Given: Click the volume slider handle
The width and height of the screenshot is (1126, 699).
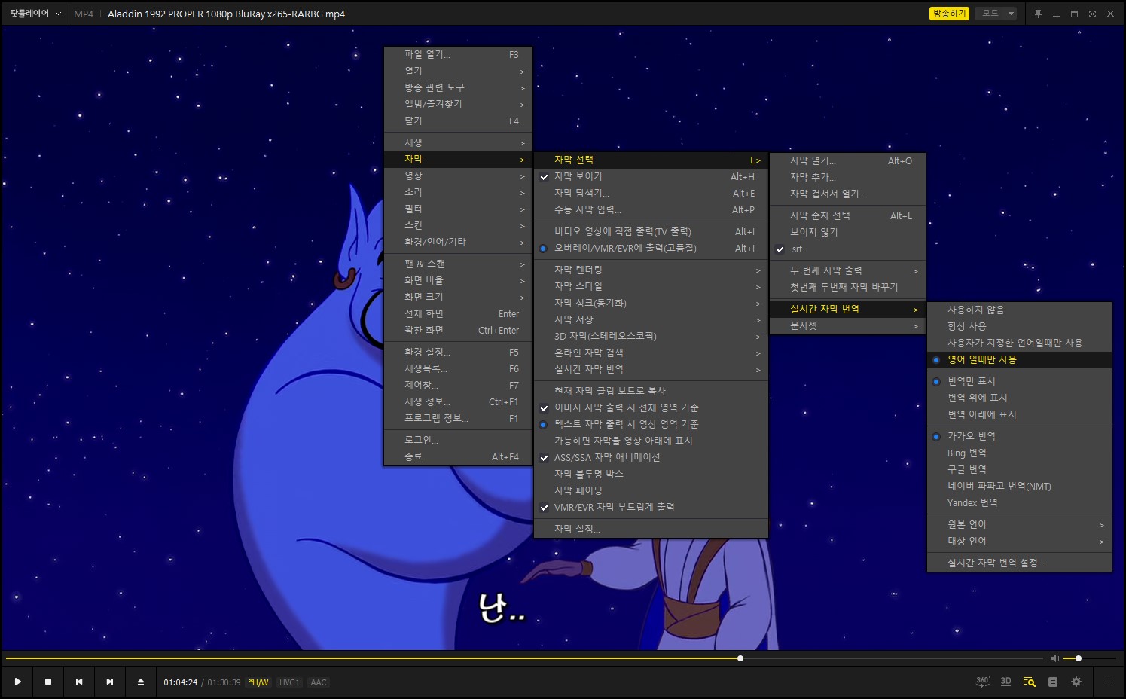Looking at the screenshot, I should point(1079,658).
